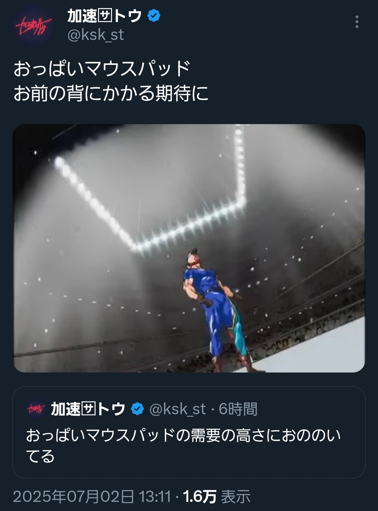Click the quoted tweet's author name 加速サトウ
This screenshot has height=511, width=378.
click(88, 409)
